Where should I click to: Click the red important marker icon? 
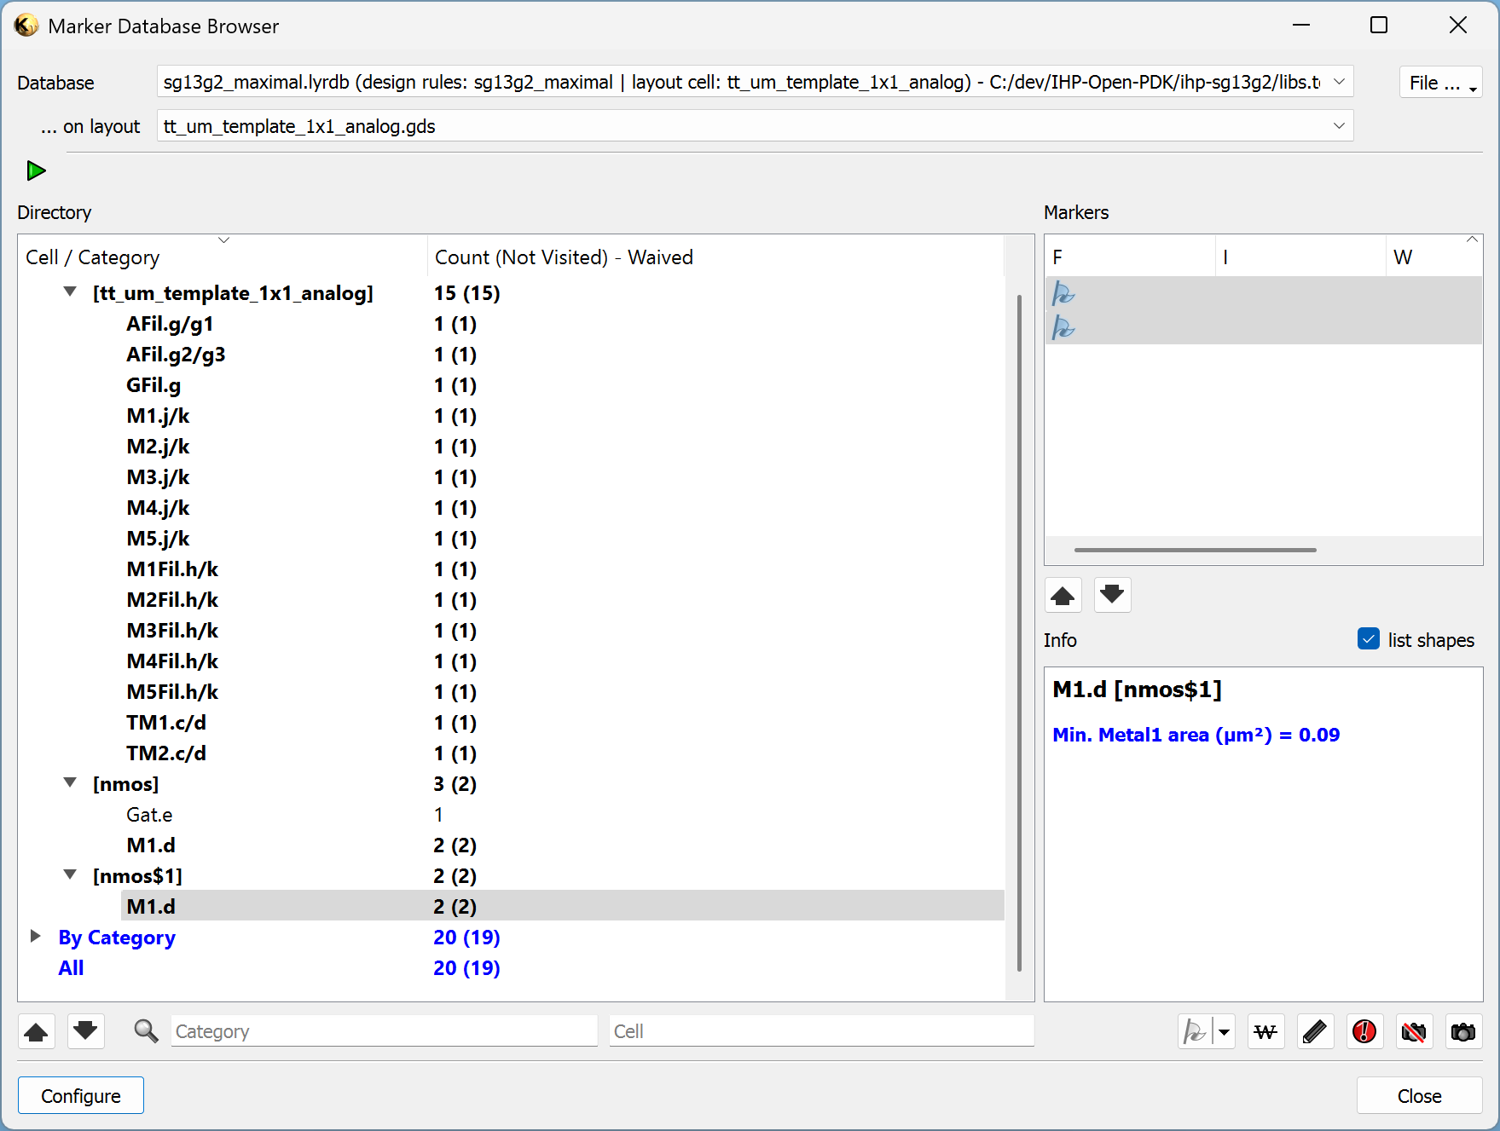[1364, 1032]
